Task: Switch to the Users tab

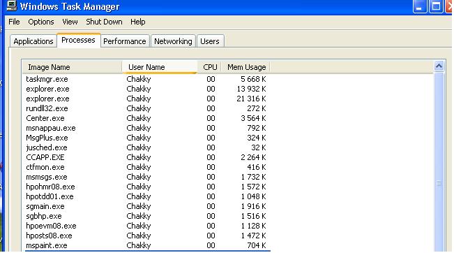Action: (210, 41)
